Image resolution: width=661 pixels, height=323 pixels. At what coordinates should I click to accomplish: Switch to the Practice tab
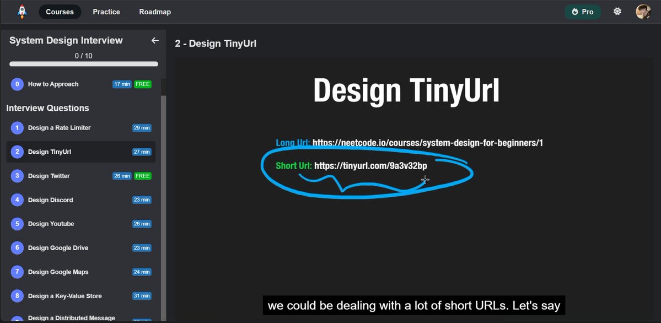click(106, 11)
